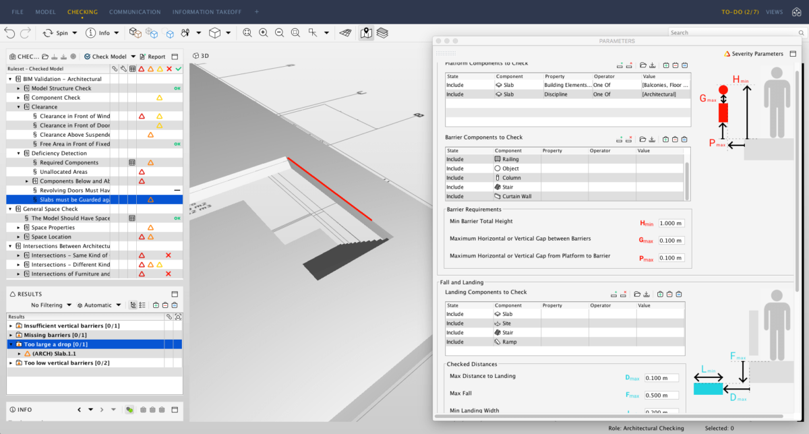The height and width of the screenshot is (434, 809).
Task: Switch to the Communication tab
Action: pyautogui.click(x=135, y=12)
